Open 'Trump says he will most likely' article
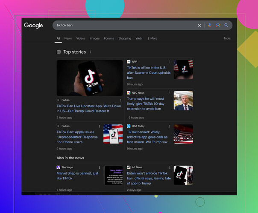Viewport: 258px width, 213px height. 146,104
